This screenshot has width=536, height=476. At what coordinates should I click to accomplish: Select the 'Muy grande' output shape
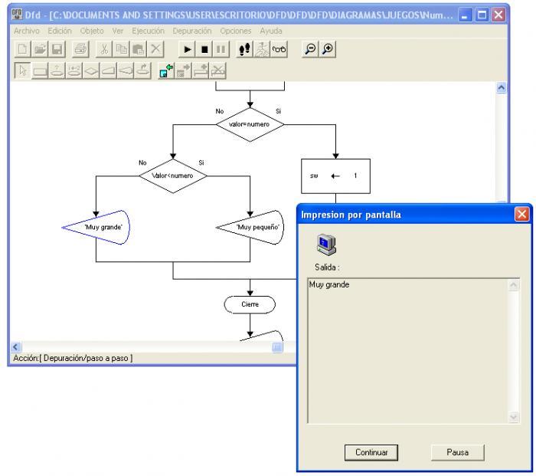point(96,227)
